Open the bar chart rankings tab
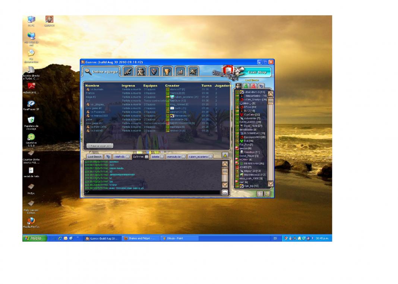Image resolution: width=398 pixels, height=284 pixels. click(x=180, y=71)
